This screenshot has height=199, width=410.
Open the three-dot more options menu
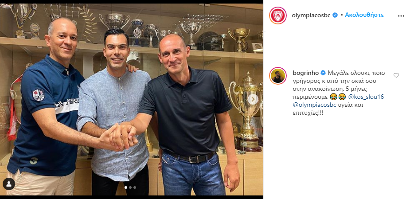tap(401, 16)
